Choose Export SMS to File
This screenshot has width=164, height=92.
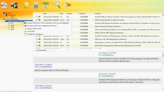pos(34,29)
